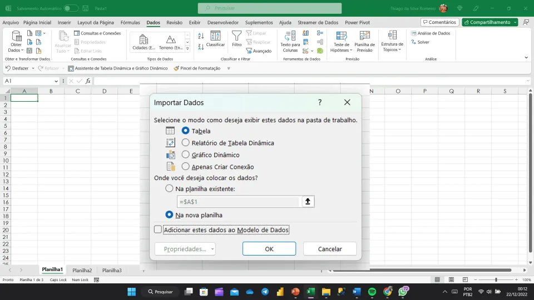Check Adicionar estes dados ao Modelo de Dados
The width and height of the screenshot is (534, 300).
(x=157, y=229)
